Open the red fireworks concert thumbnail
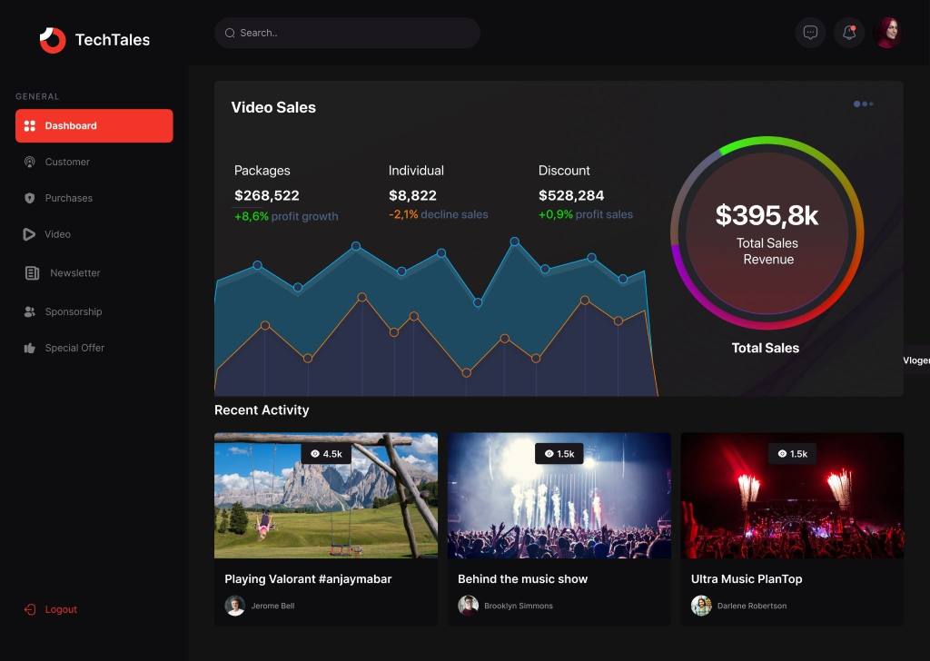930x661 pixels. (x=792, y=496)
